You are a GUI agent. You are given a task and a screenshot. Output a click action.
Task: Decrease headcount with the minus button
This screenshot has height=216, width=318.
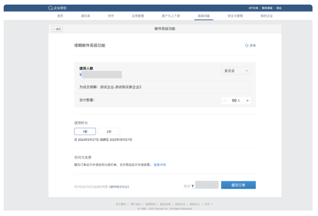225,100
